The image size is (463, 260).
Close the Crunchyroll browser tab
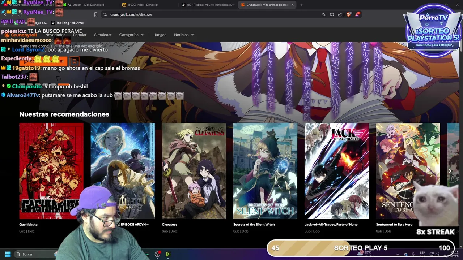coord(292,5)
